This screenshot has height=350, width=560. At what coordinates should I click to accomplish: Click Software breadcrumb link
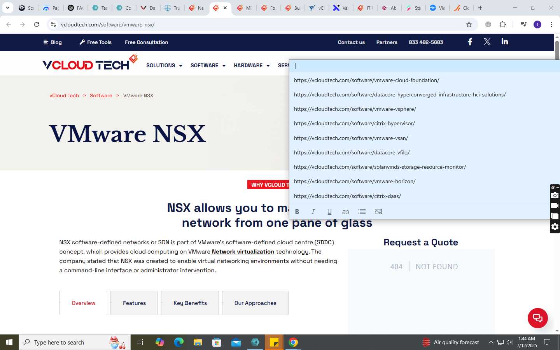click(x=101, y=95)
